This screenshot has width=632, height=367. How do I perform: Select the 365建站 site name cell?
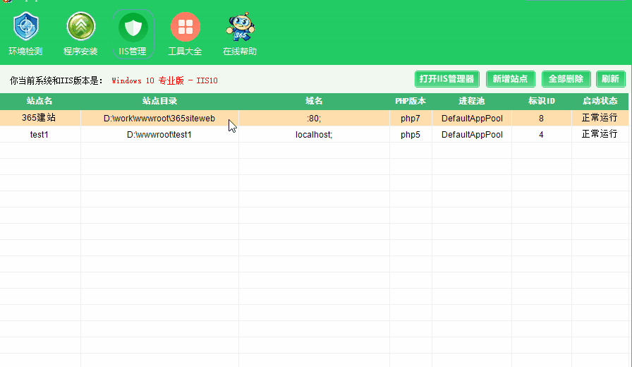39,118
